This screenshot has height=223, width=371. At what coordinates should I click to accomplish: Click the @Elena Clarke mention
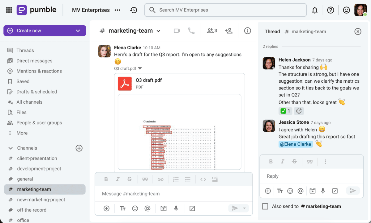click(295, 144)
